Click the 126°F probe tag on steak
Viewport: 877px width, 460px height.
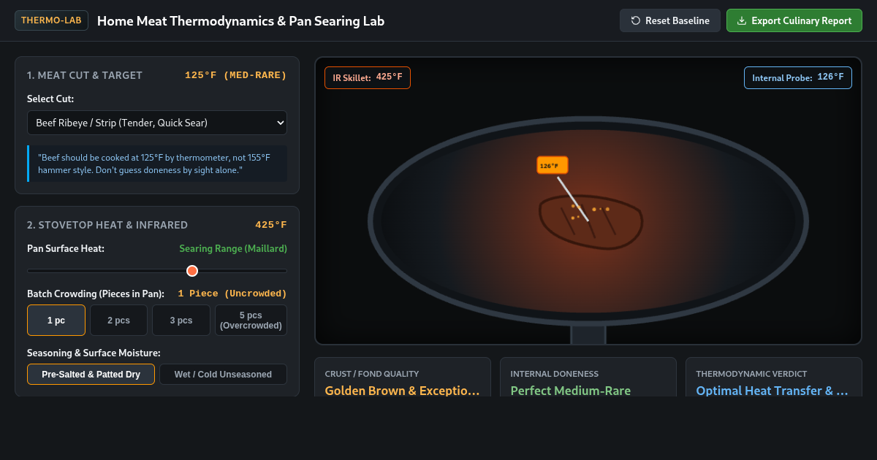tap(552, 165)
